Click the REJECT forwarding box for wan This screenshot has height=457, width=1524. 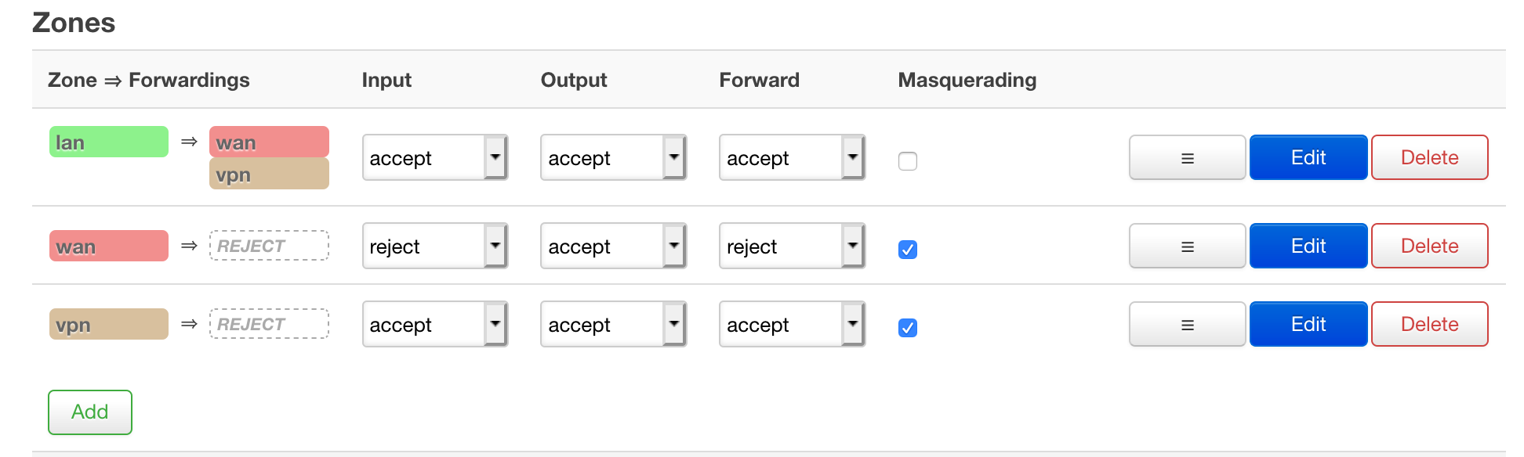[269, 246]
